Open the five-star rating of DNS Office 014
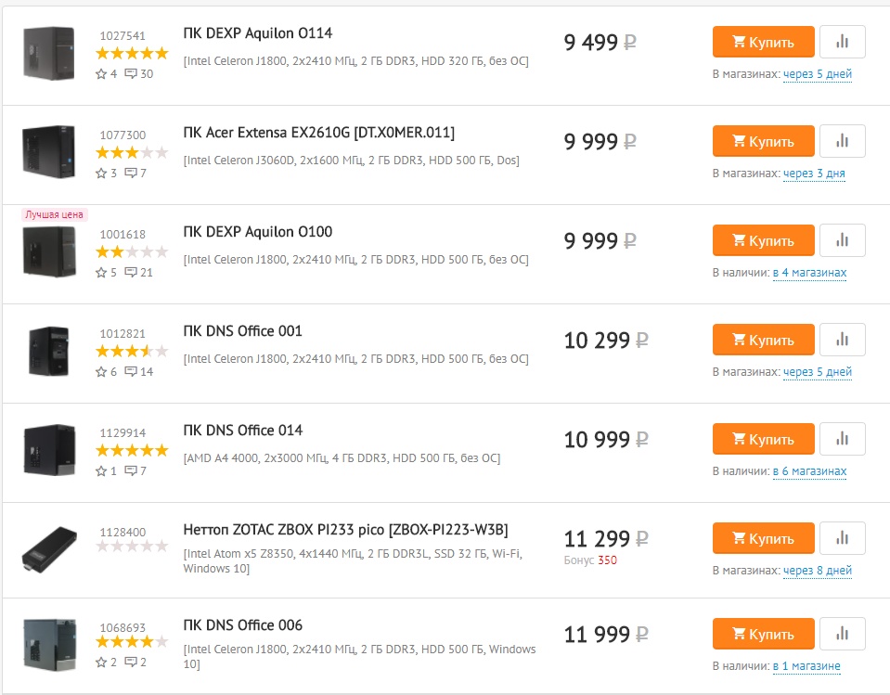The height and width of the screenshot is (695, 890). click(132, 450)
